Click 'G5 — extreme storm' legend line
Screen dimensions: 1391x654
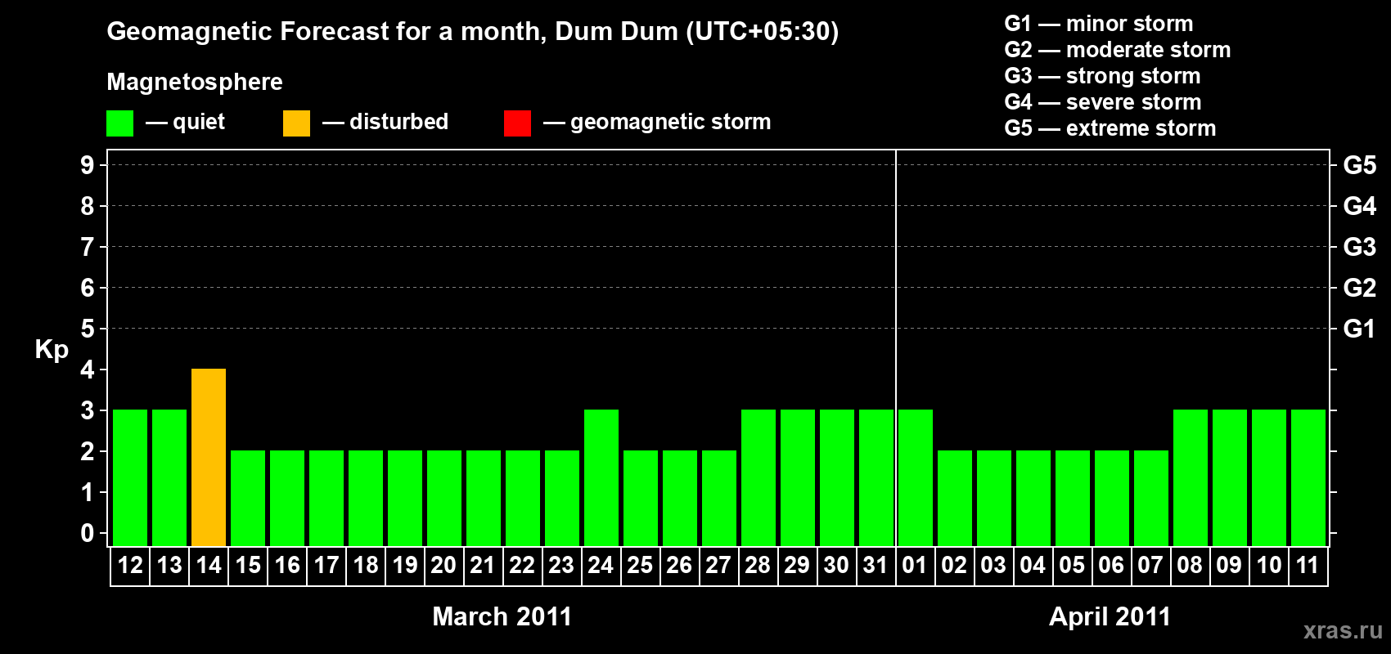(1110, 128)
